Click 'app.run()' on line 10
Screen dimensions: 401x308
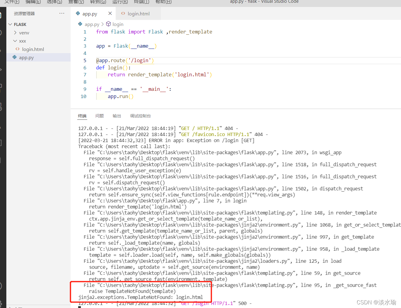[x=121, y=96]
